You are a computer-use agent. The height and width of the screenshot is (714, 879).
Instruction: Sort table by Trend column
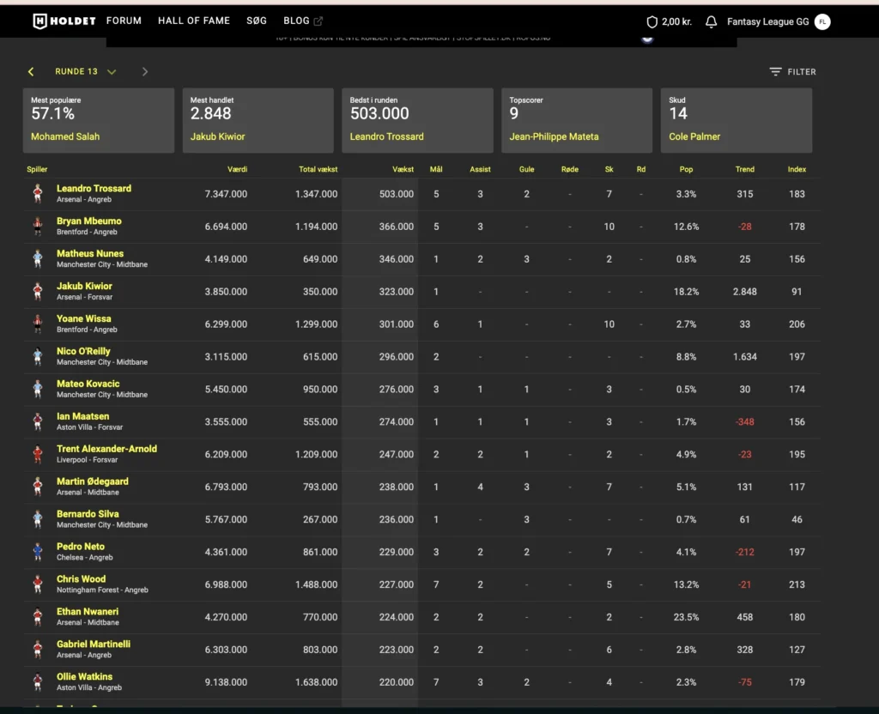[744, 169]
